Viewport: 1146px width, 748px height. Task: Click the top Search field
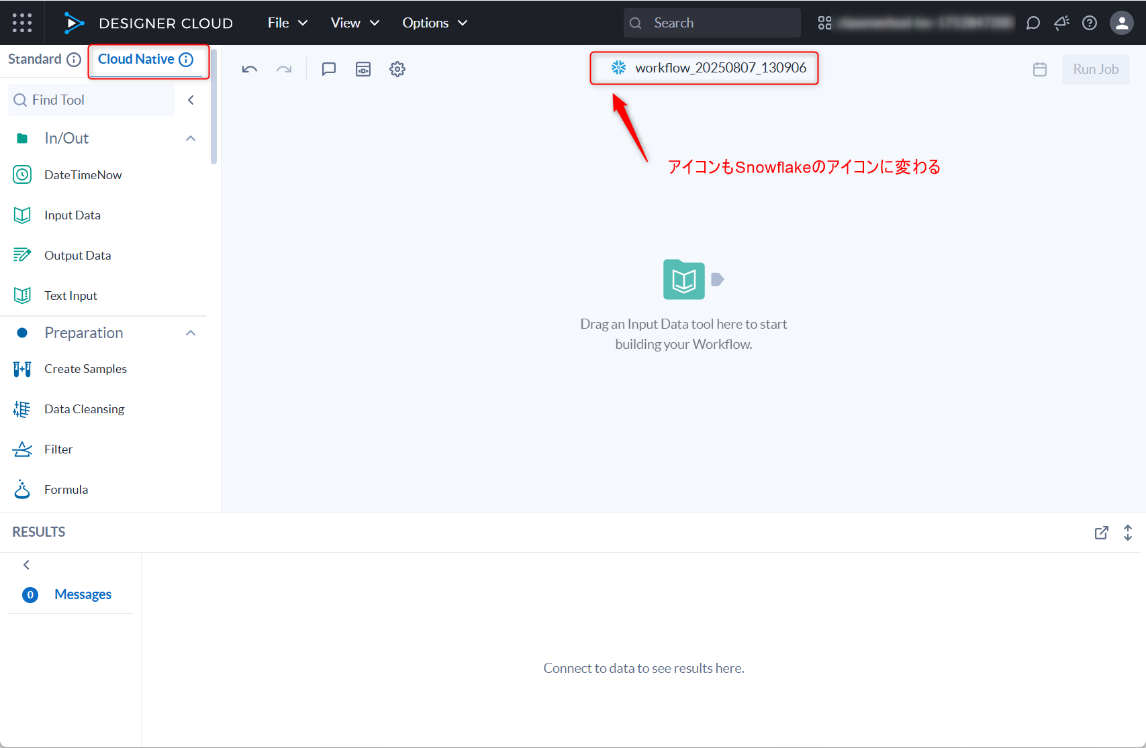tap(712, 23)
